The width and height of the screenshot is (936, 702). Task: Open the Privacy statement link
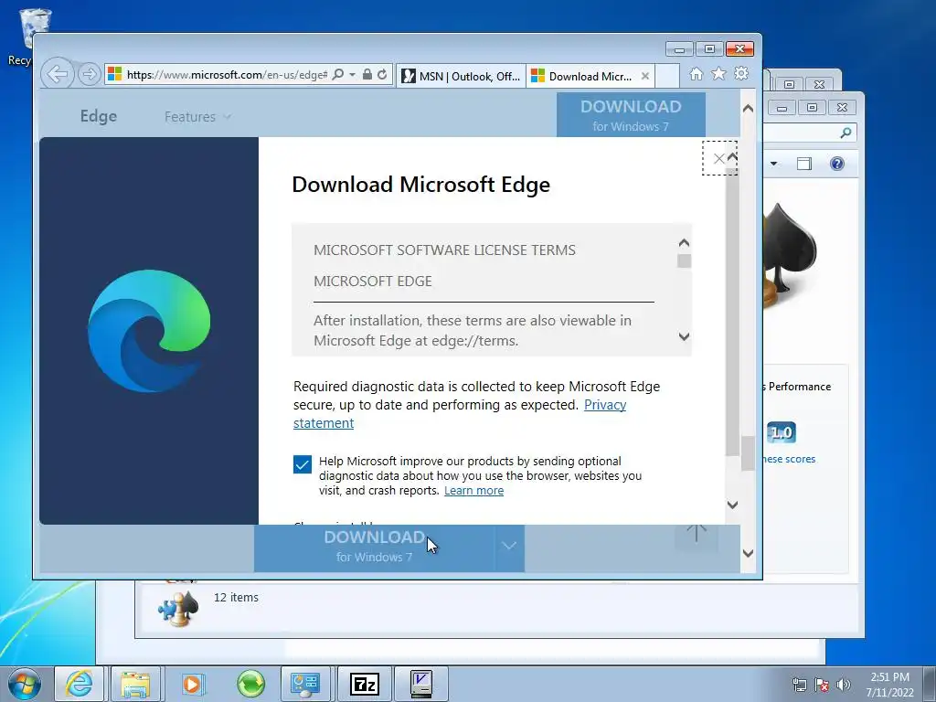click(x=605, y=405)
